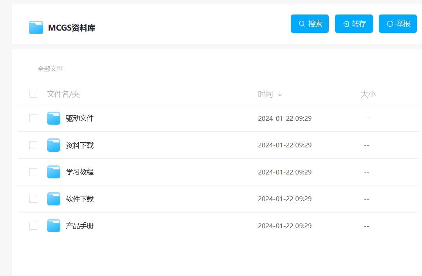Select the 资料下载 row checkbox
422x276 pixels.
pyautogui.click(x=33, y=145)
